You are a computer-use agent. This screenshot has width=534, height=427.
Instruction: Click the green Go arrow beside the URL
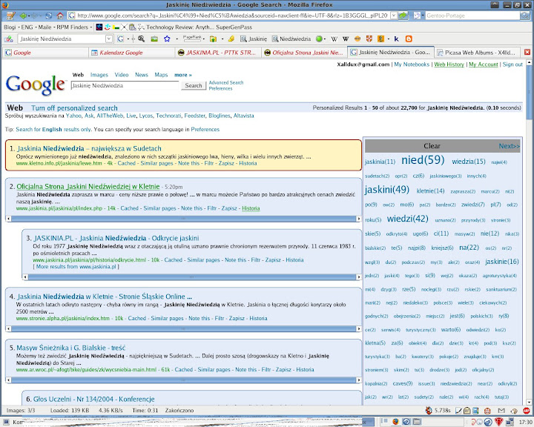point(403,16)
